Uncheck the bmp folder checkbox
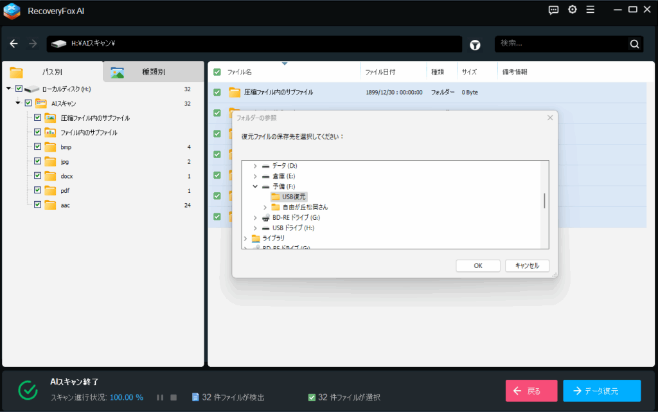 37,147
